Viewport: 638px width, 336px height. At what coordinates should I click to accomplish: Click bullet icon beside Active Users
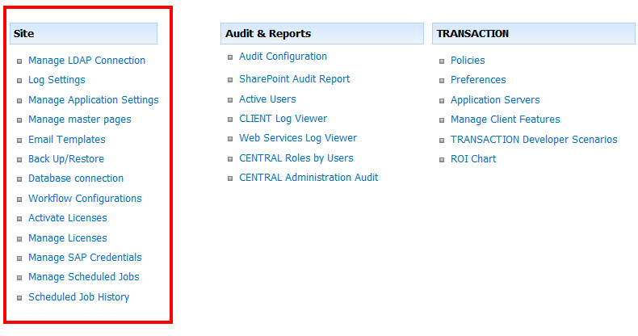click(x=230, y=100)
